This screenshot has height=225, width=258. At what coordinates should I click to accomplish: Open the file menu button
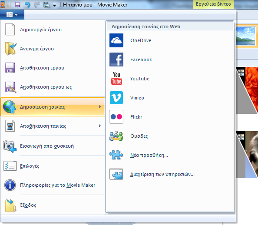12,15
